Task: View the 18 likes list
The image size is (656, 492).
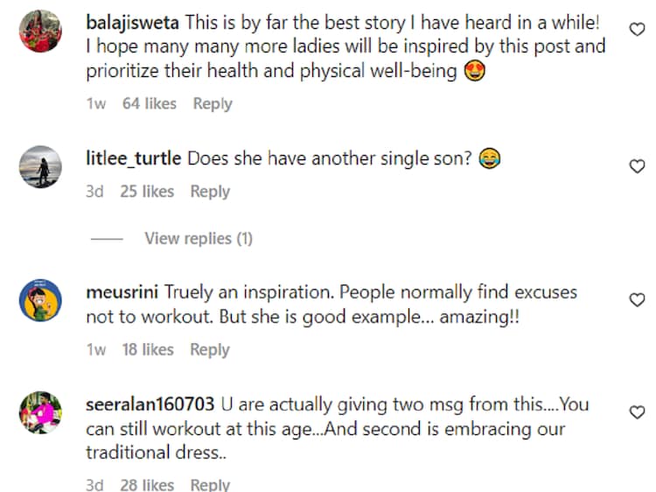Action: point(147,349)
